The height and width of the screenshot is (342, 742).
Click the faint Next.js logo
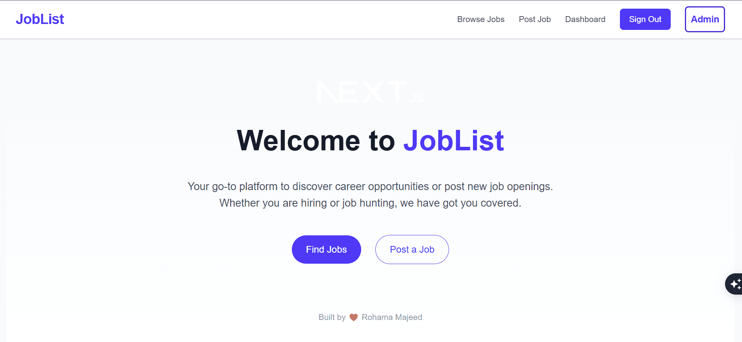(362, 92)
